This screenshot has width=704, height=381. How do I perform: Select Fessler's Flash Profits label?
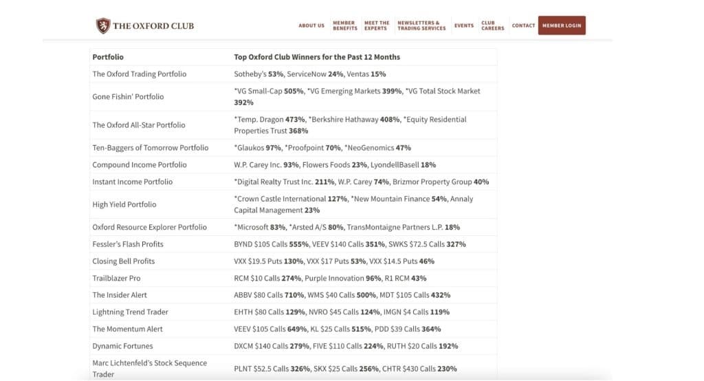(x=128, y=244)
